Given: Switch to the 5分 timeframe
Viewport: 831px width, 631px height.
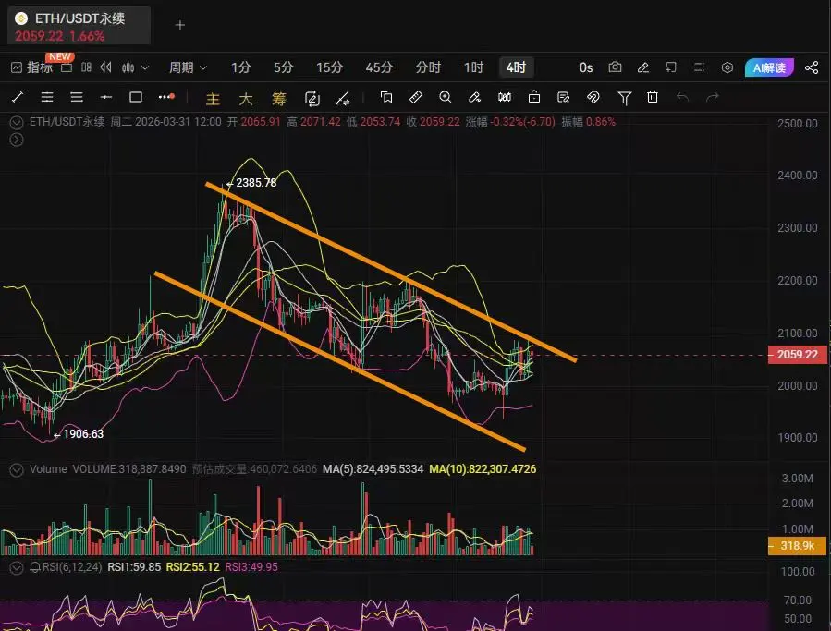Looking at the screenshot, I should pos(283,67).
